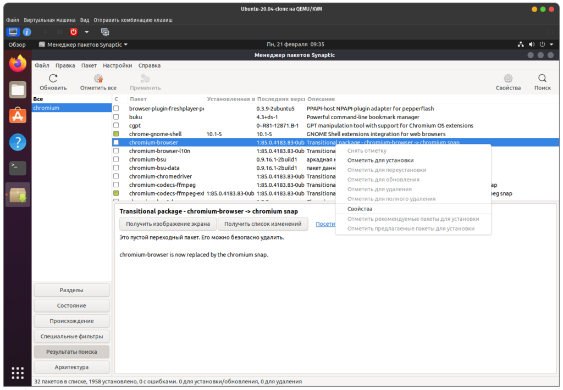
Task: Click the Поиск magnifier icon
Action: click(542, 79)
